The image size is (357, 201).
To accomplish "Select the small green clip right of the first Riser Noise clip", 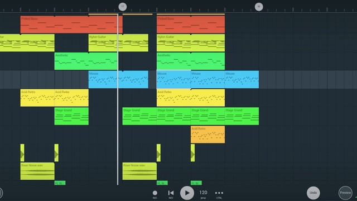I will coord(60,183).
